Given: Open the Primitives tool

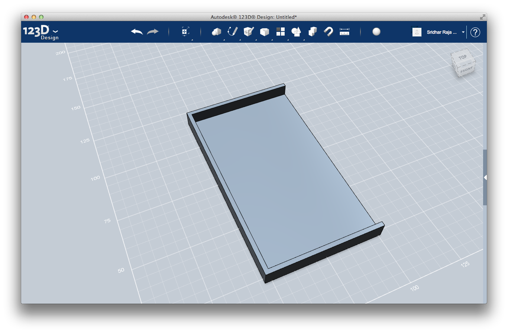Looking at the screenshot, I should pos(217,32).
